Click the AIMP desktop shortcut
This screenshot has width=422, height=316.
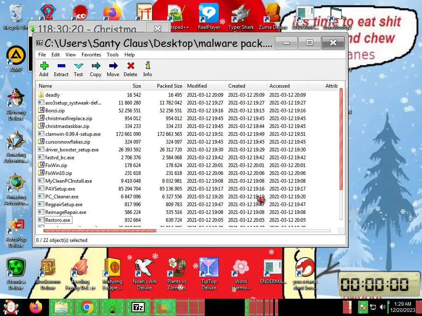[x=16, y=59]
